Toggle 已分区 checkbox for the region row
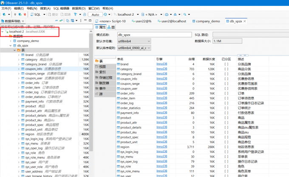This screenshot has width=289, height=177. pyautogui.click(x=227, y=147)
